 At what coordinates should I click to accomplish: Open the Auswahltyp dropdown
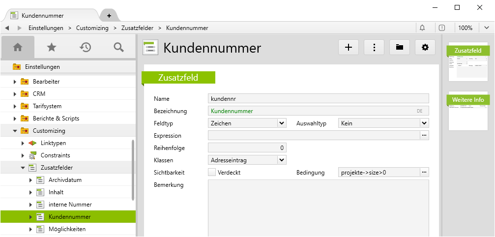click(x=424, y=123)
